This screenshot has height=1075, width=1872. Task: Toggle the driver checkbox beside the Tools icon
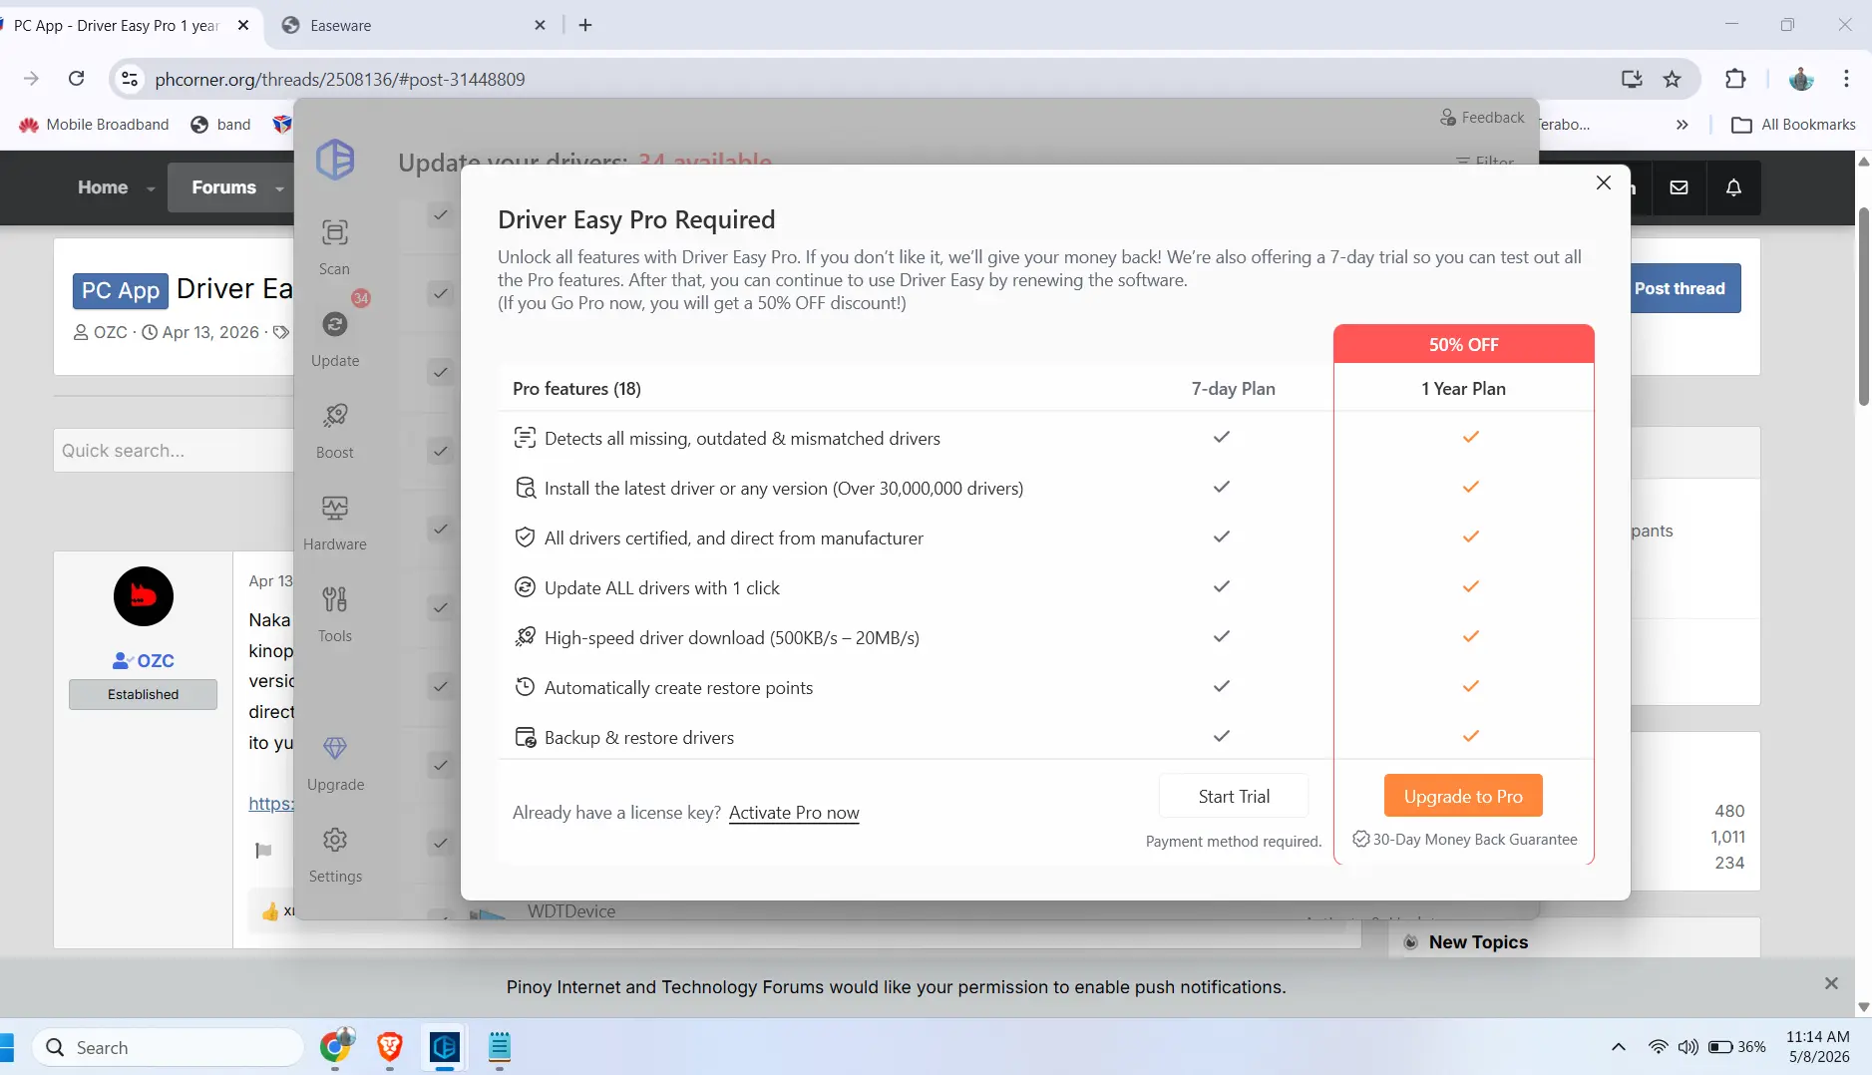pos(440,608)
